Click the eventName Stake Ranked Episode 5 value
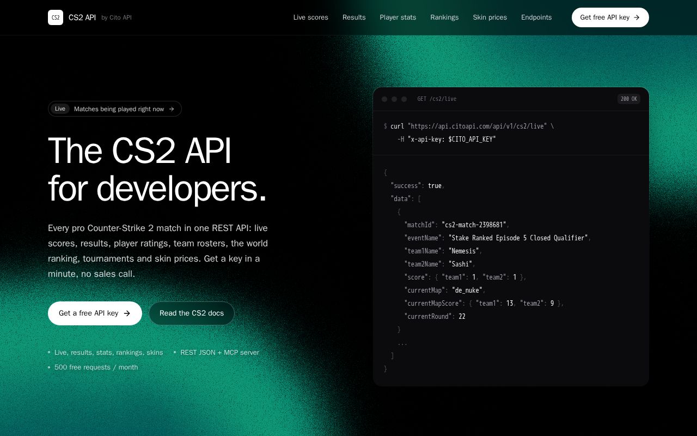Screen dimensions: 697x436 pyautogui.click(x=518, y=238)
